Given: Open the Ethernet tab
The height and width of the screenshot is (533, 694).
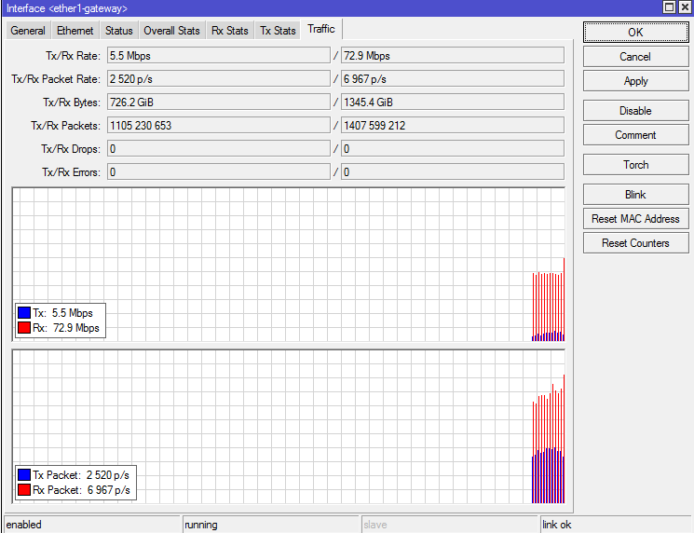Looking at the screenshot, I should 75,31.
